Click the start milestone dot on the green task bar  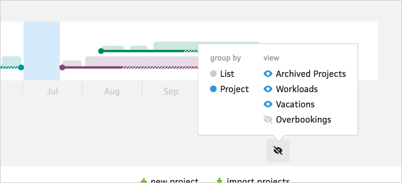pos(101,51)
